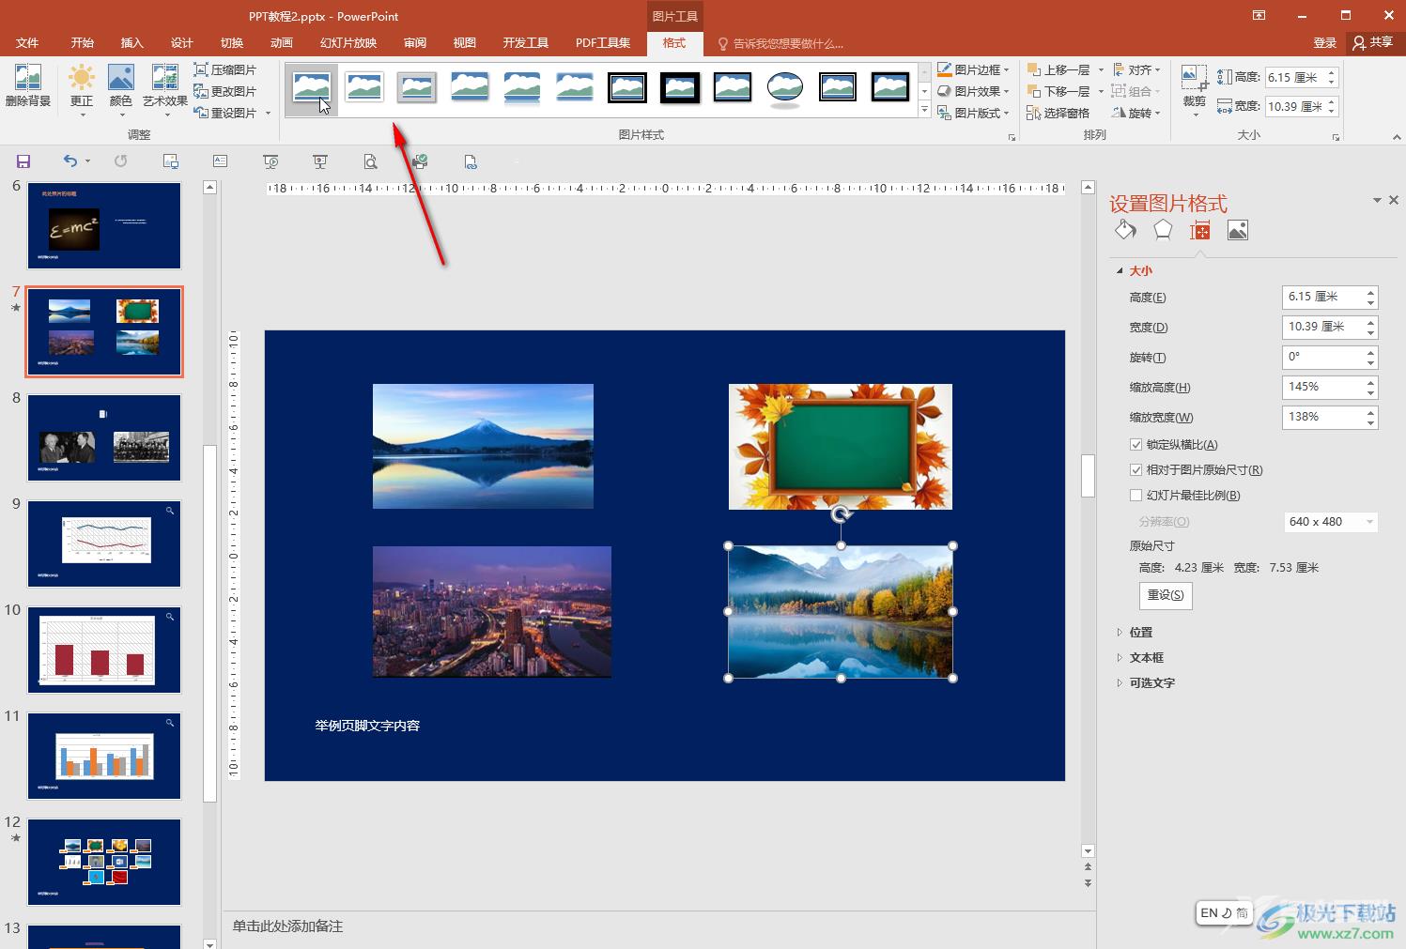Click the Crop (裁剪) tool icon
The height and width of the screenshot is (949, 1406).
(x=1194, y=78)
